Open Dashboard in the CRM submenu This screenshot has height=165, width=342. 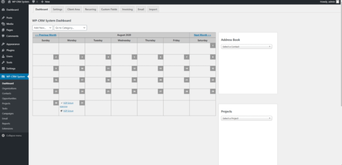tap(8, 84)
